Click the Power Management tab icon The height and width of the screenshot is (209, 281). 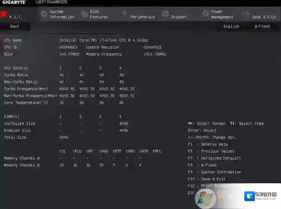coord(205,14)
